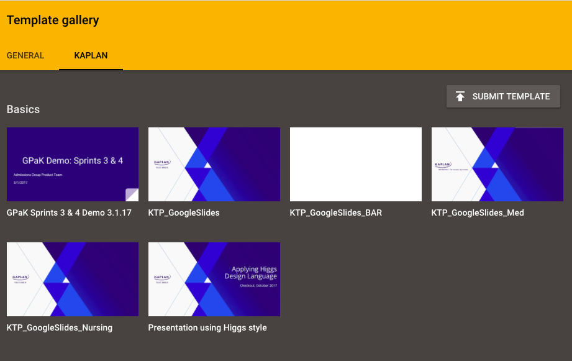This screenshot has width=572, height=361.
Task: Choose the KTP_GoogleSlides template thumbnail
Action: [x=214, y=164]
